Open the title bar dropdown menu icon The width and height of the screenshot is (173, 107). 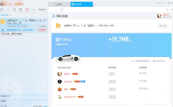tap(162, 3)
